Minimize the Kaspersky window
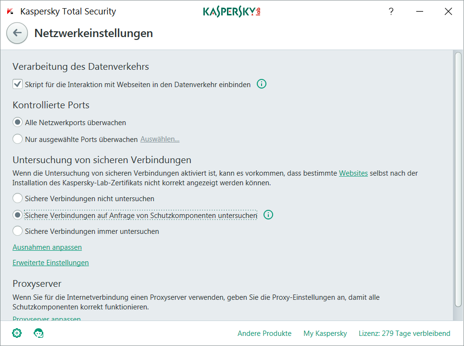Screen dimensions: 464x346 420,12
